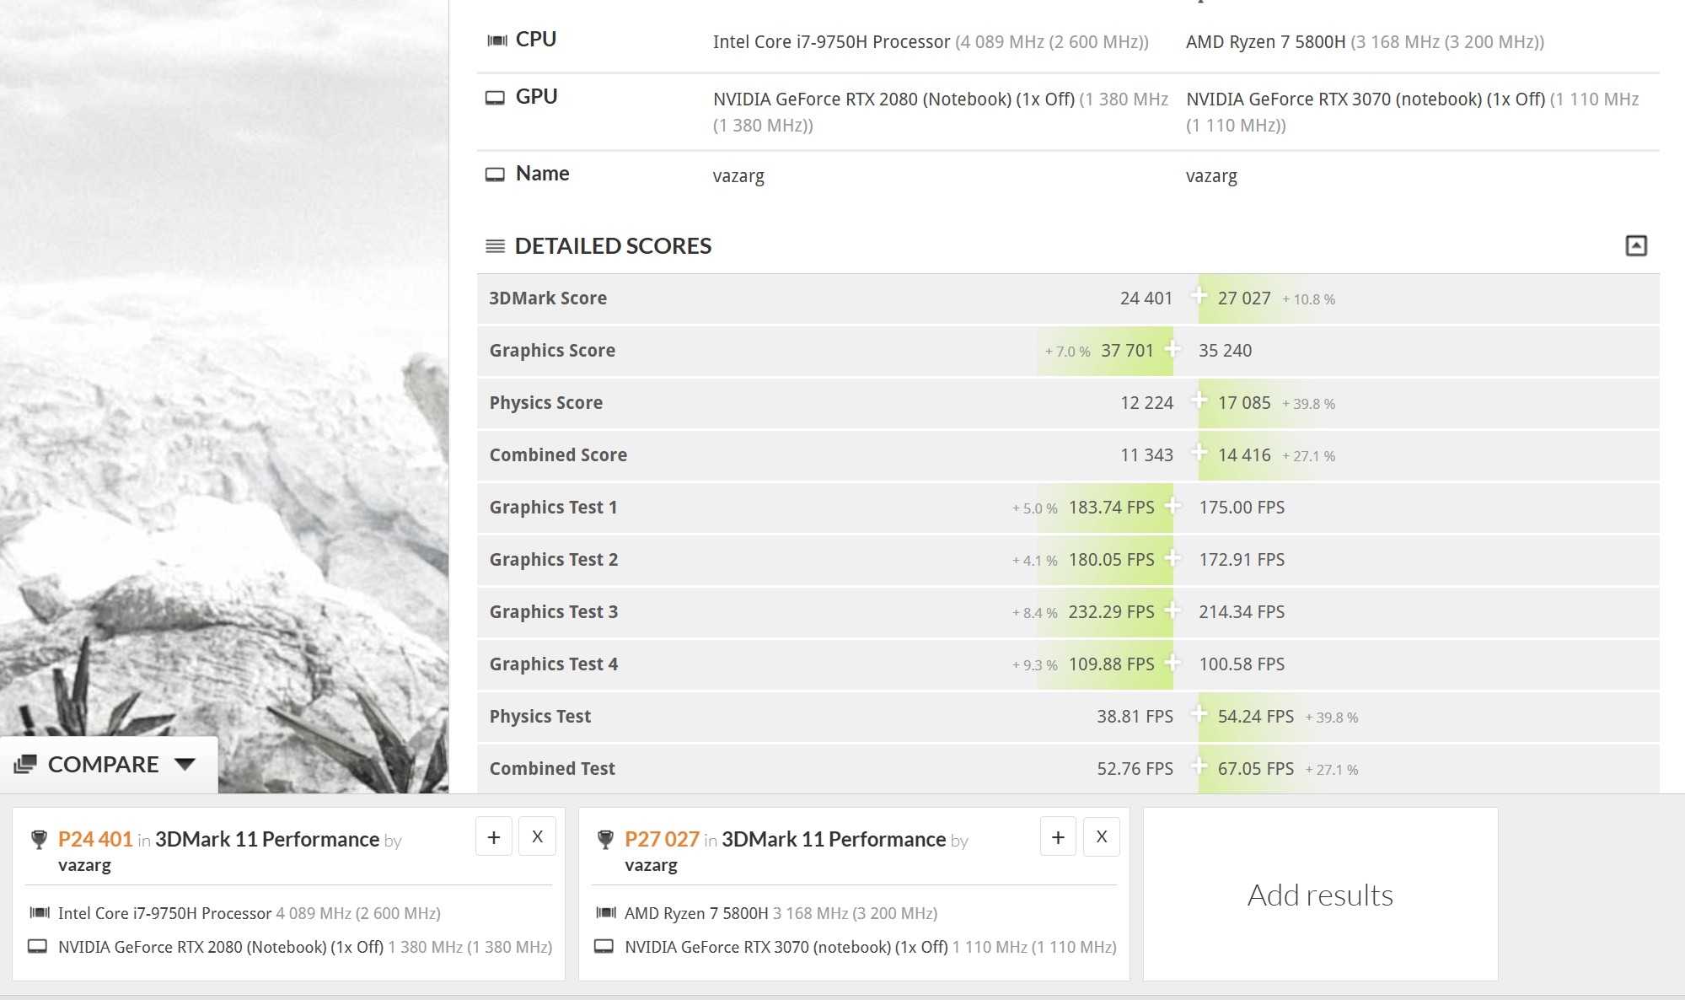This screenshot has width=1685, height=1000.
Task: Remove the P24 401 result card
Action: pyautogui.click(x=537, y=836)
